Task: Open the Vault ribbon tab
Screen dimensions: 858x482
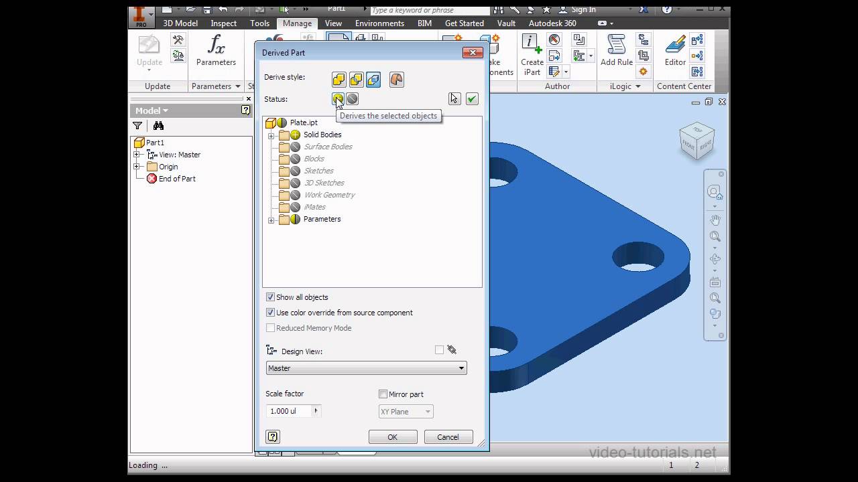Action: coord(506,23)
